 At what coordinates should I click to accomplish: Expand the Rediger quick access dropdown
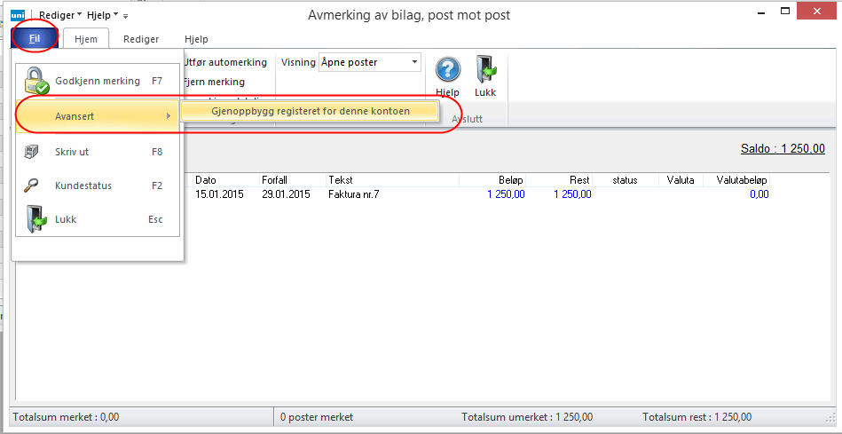pos(60,15)
